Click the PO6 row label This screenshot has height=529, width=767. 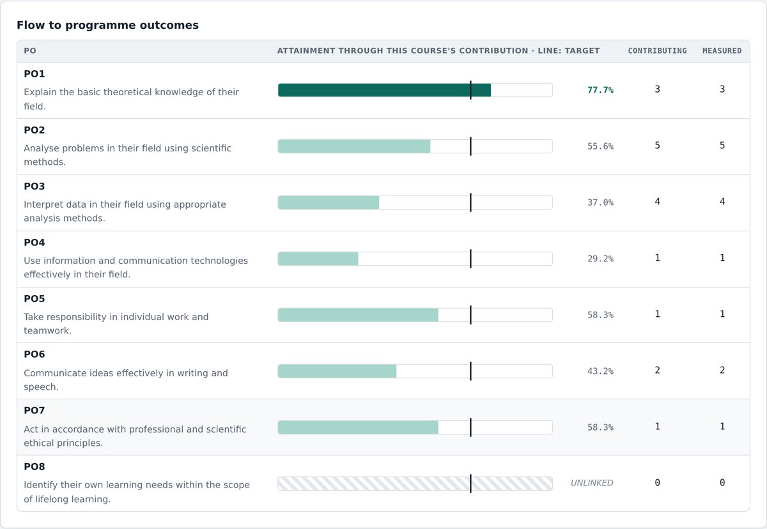point(35,355)
